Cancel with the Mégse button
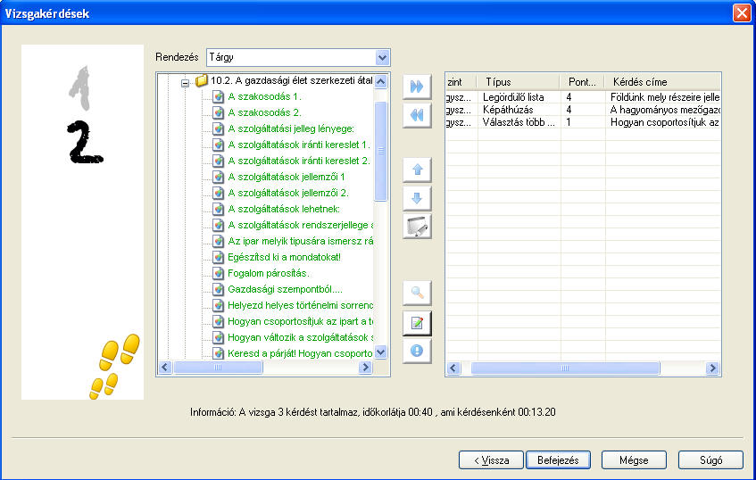This screenshot has height=480, width=756. [x=634, y=460]
